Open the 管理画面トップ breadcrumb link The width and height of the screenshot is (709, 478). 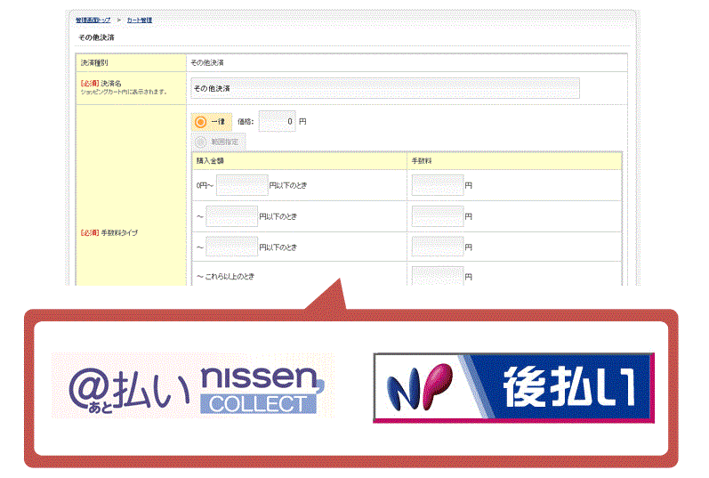click(x=93, y=20)
